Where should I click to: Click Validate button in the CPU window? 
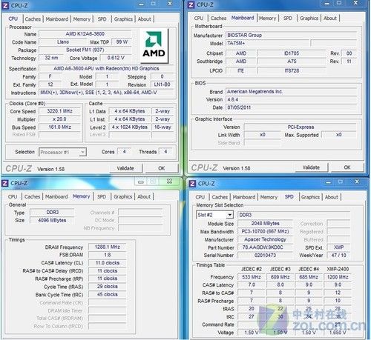[125, 168]
